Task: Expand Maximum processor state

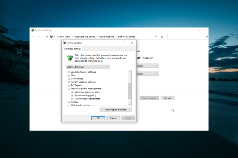Action: pyautogui.click(x=72, y=99)
